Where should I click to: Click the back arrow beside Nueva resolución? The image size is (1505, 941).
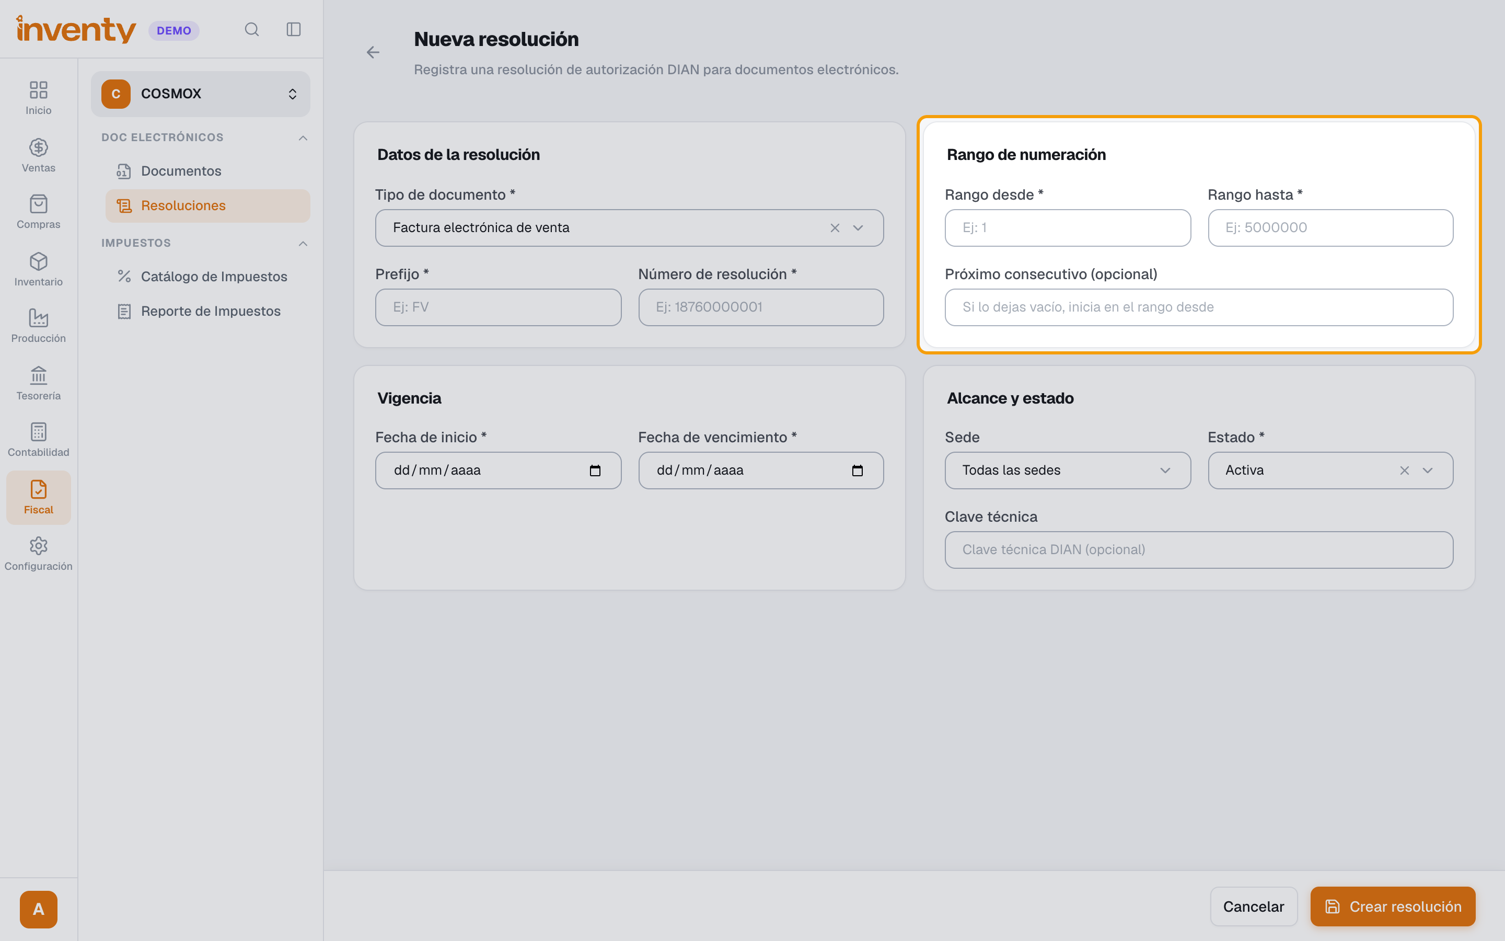(x=373, y=52)
